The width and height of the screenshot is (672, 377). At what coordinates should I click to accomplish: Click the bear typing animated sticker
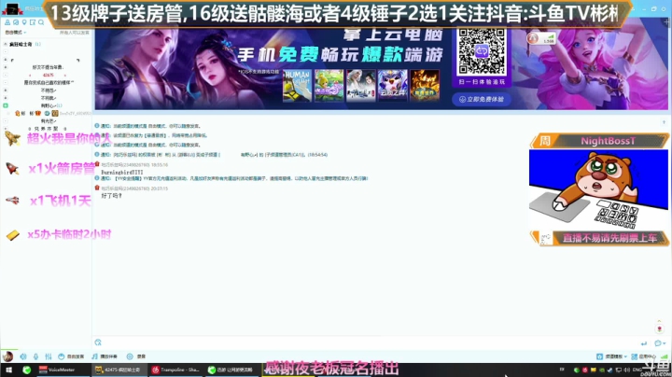[x=598, y=189]
